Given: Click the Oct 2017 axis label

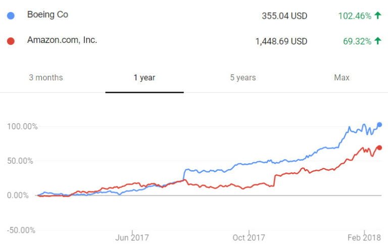Looking at the screenshot, I should click(249, 237).
